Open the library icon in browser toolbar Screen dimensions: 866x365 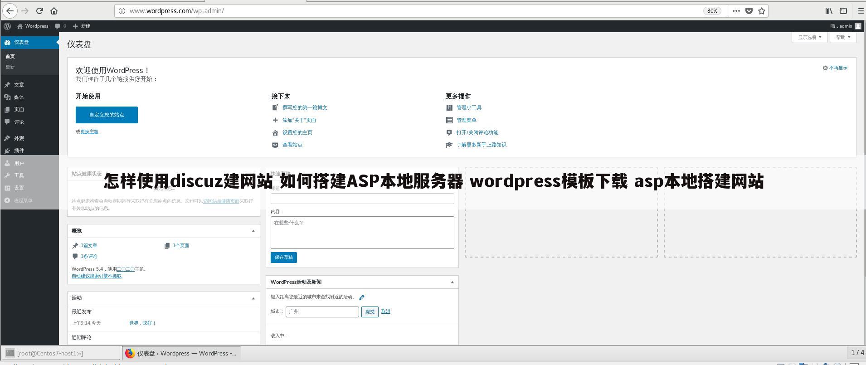coord(829,11)
